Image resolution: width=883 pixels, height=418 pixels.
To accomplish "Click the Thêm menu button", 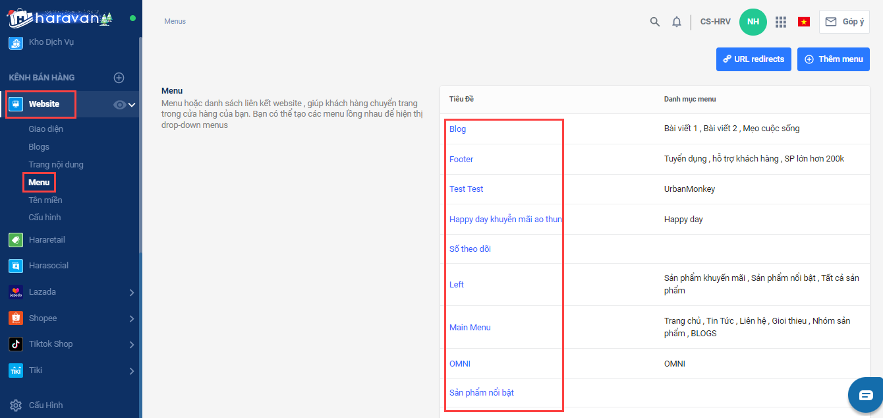I will coord(833,59).
